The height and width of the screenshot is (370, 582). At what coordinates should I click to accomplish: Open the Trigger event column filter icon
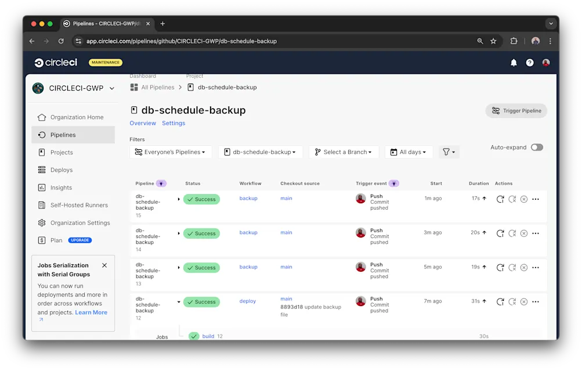[x=395, y=183]
